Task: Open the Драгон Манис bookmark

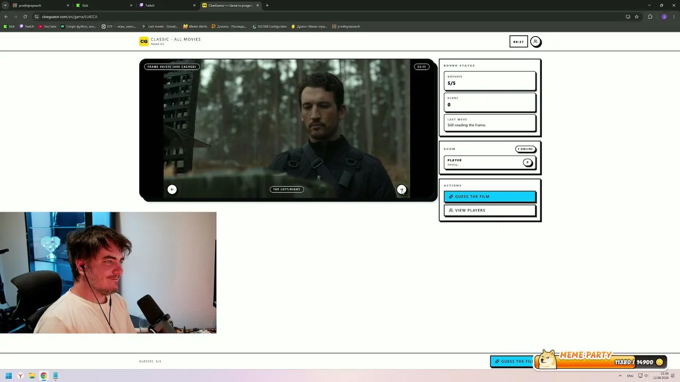Action: click(x=309, y=27)
